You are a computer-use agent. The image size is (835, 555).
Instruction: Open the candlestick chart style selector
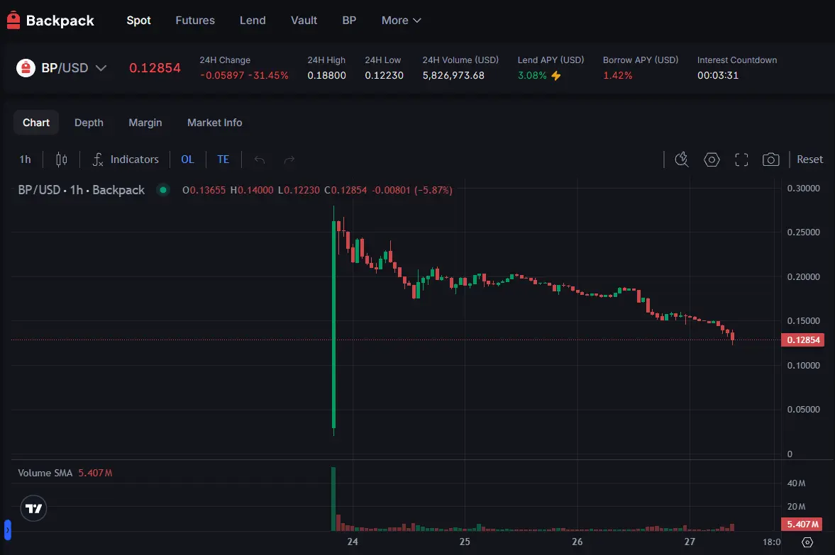[x=61, y=159]
